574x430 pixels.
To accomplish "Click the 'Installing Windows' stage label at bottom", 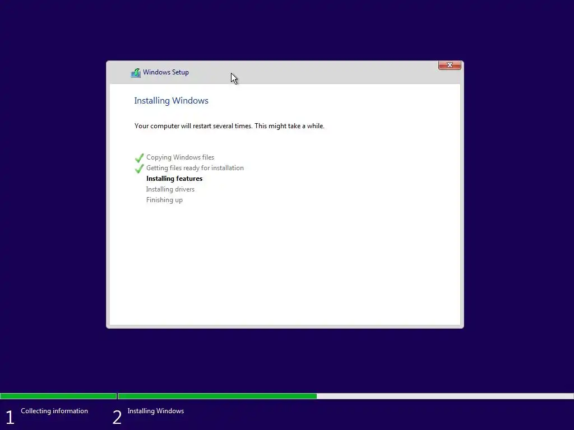I will [156, 411].
